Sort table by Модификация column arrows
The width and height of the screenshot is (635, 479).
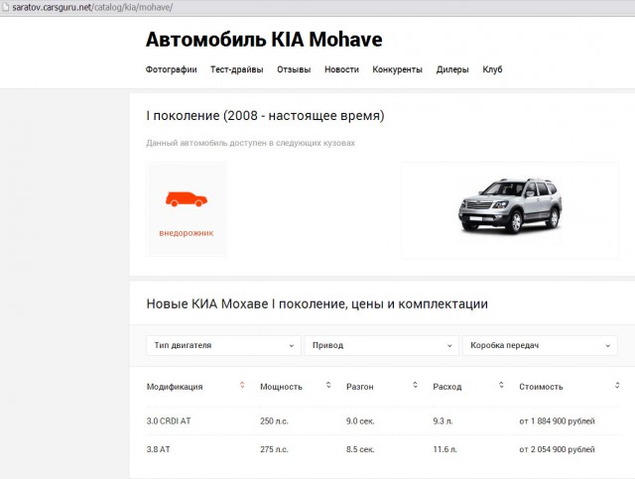(242, 385)
